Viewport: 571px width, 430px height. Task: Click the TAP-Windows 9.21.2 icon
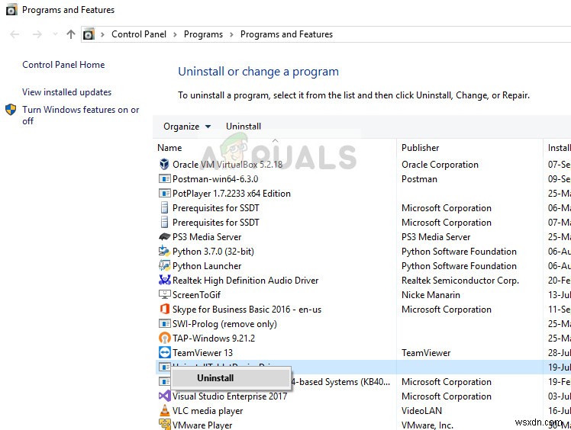point(165,339)
